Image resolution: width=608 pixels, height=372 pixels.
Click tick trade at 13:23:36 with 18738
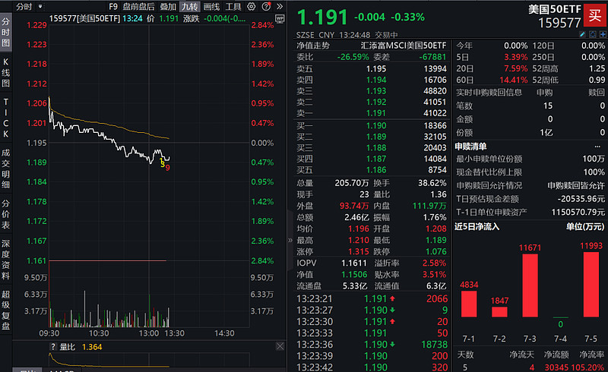(x=372, y=345)
